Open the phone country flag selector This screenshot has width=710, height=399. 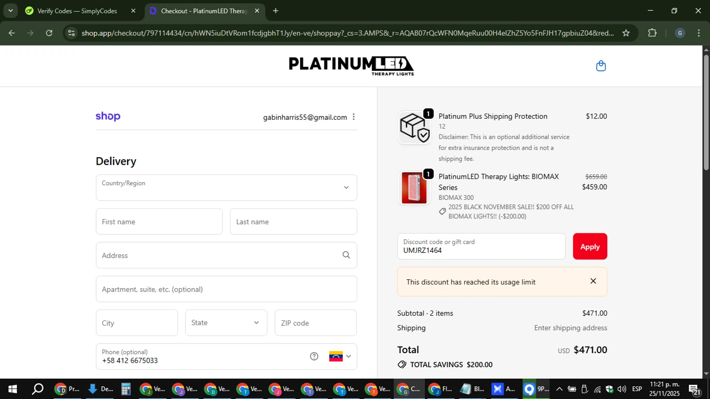point(340,356)
